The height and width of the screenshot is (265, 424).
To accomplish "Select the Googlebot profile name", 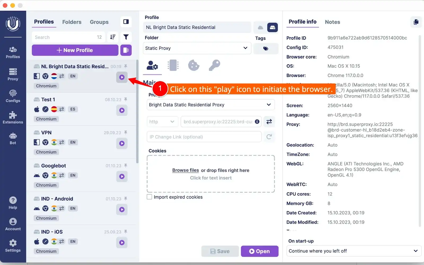I will coord(54,166).
